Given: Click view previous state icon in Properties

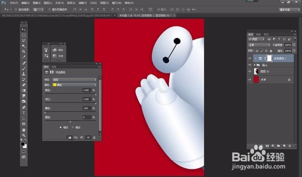Looking at the screenshot, I should point(75,138).
